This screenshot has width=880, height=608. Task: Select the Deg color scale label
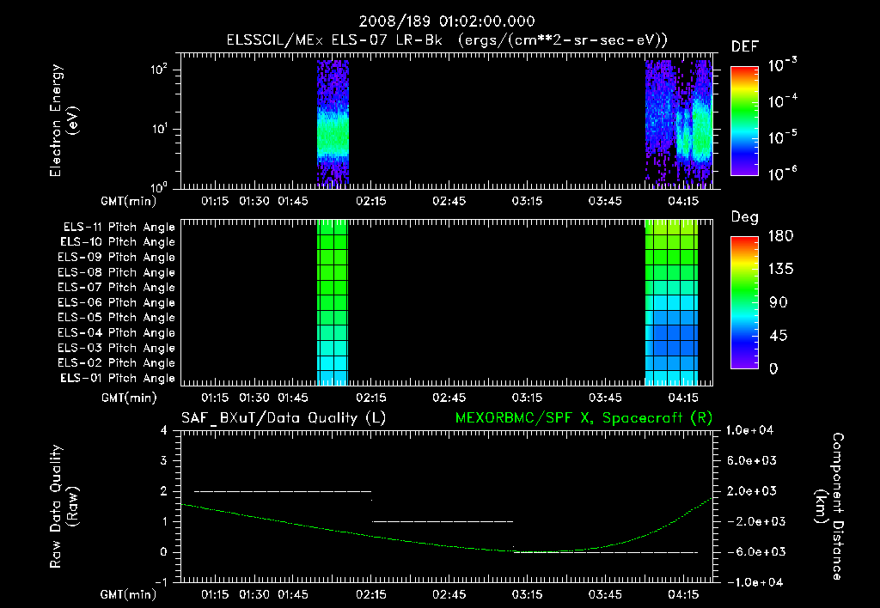click(745, 217)
